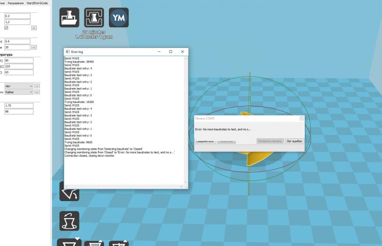The width and height of the screenshot is (382, 246).
Task: Click the Error log window title icon
Action: pos(68,52)
